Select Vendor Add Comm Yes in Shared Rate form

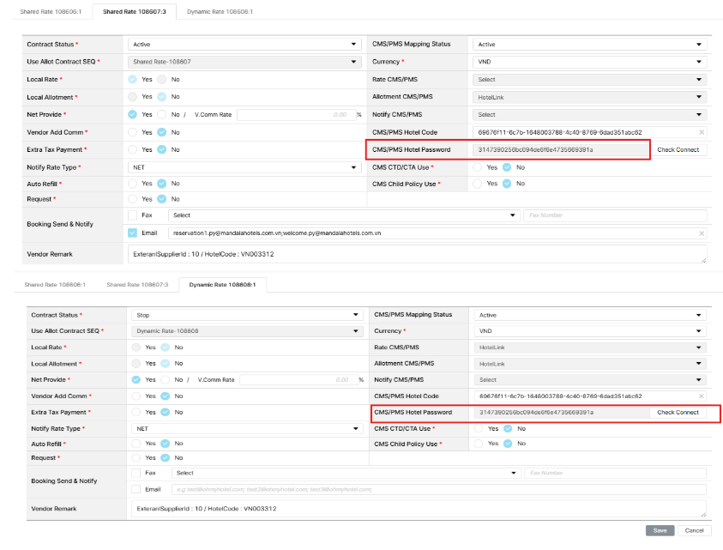(x=133, y=132)
